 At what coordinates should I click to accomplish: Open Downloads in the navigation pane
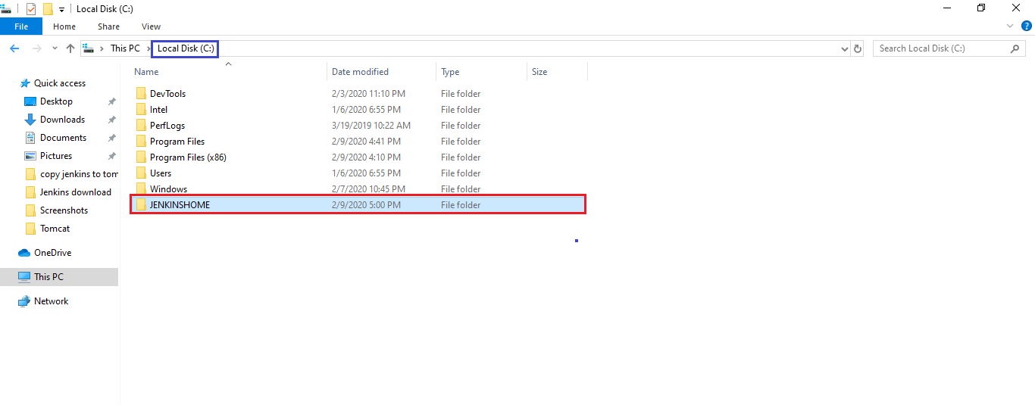click(x=62, y=120)
